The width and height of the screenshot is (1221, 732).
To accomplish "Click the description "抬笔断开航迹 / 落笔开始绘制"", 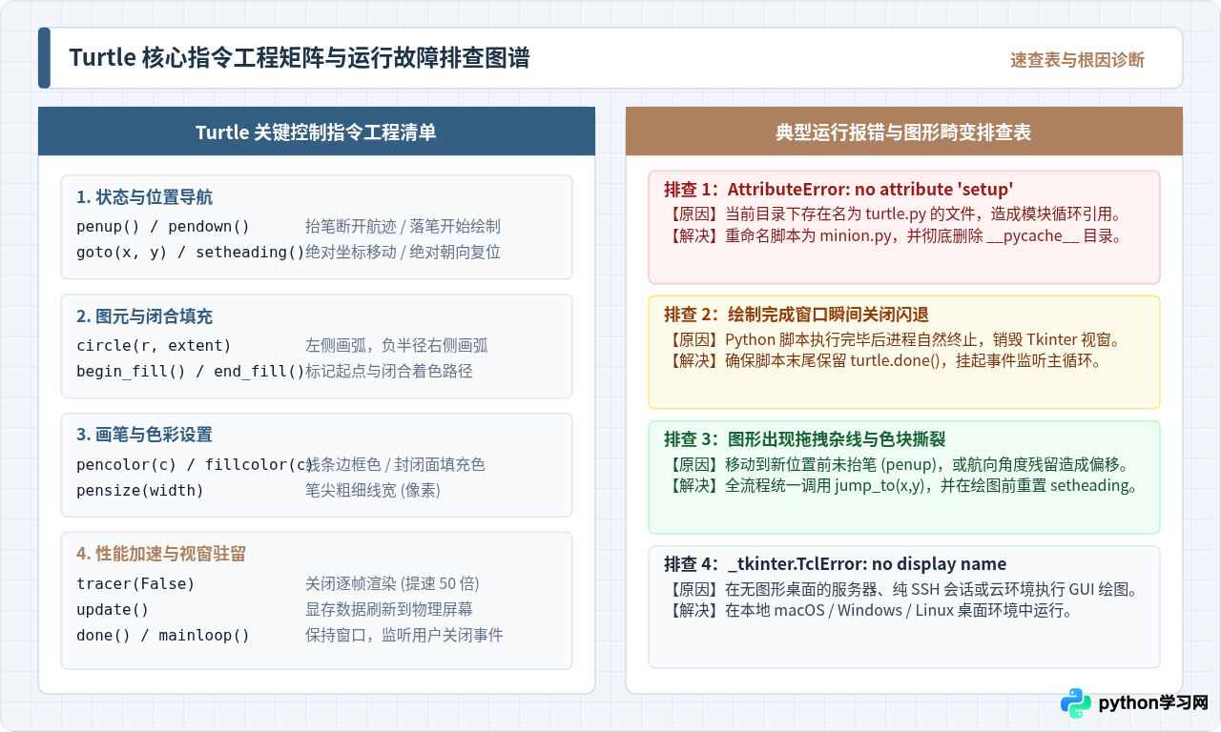I will [x=403, y=227].
